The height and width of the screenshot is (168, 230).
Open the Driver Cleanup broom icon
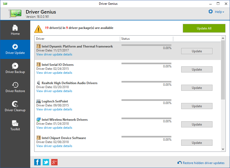[15, 104]
